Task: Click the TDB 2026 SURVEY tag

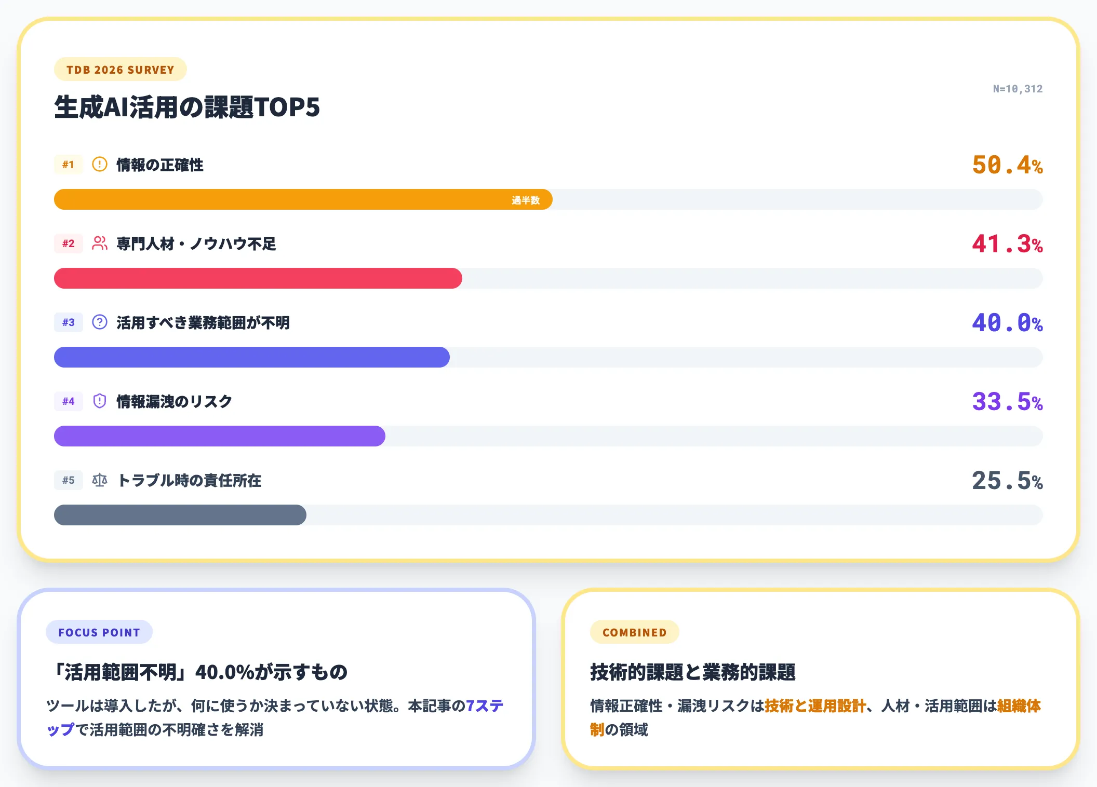Action: point(120,70)
